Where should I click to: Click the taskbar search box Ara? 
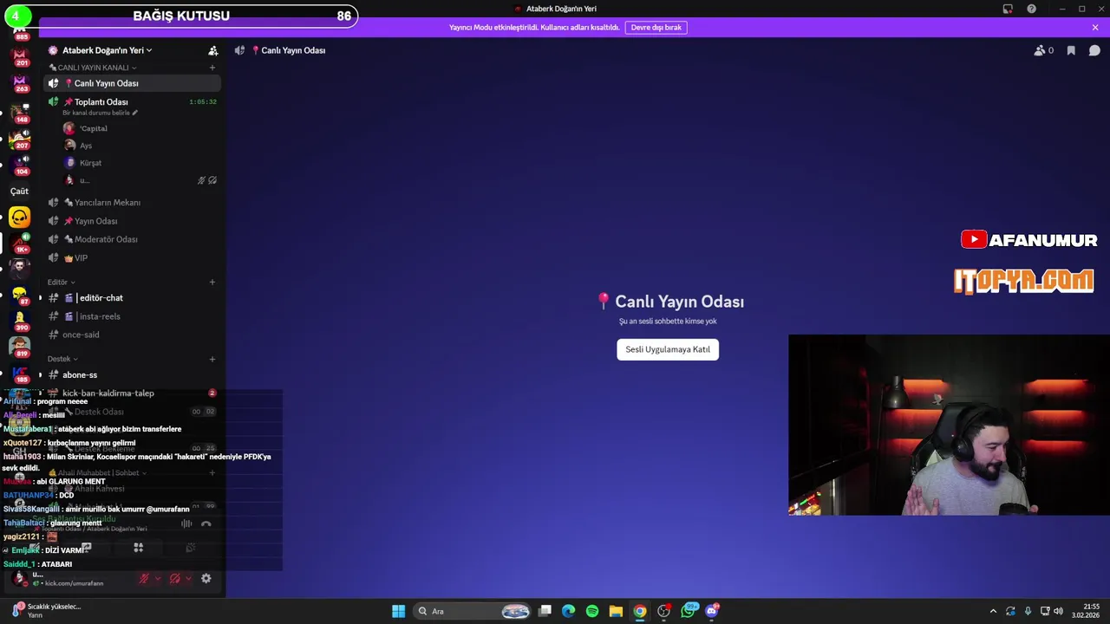[471, 611]
